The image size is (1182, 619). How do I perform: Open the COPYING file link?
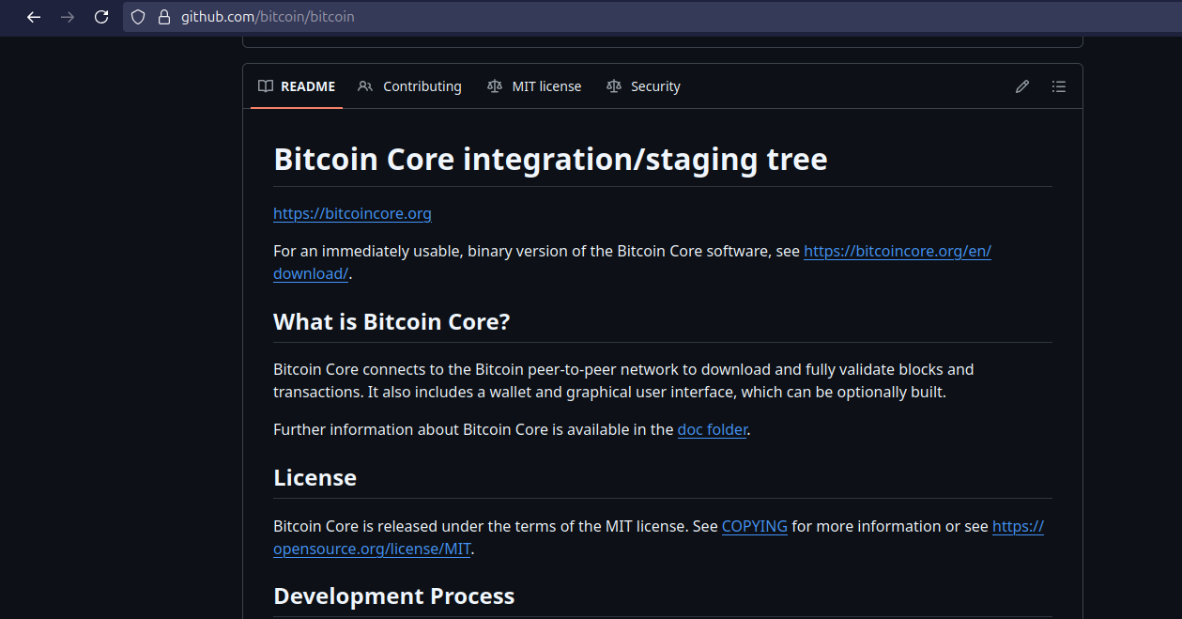click(x=755, y=526)
